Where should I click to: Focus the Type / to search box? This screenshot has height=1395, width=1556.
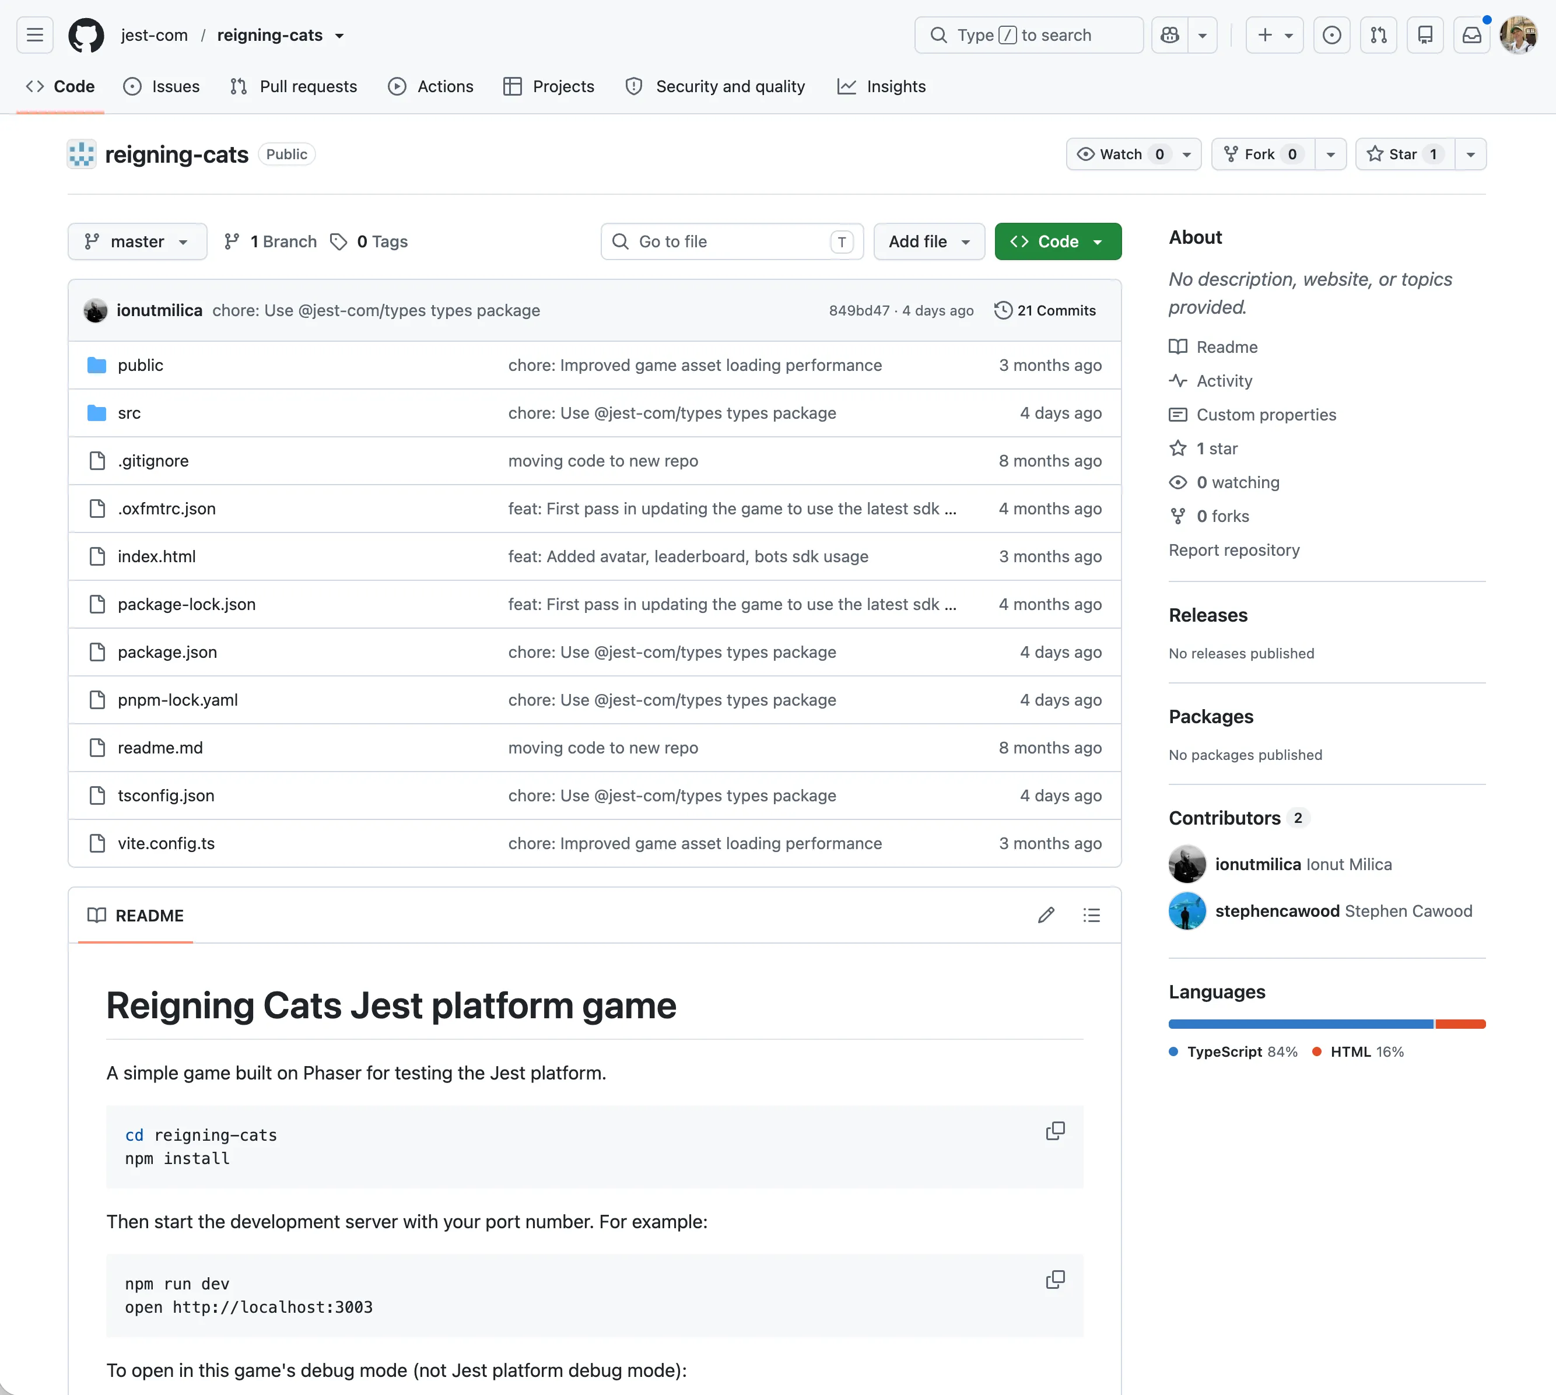tap(1029, 35)
